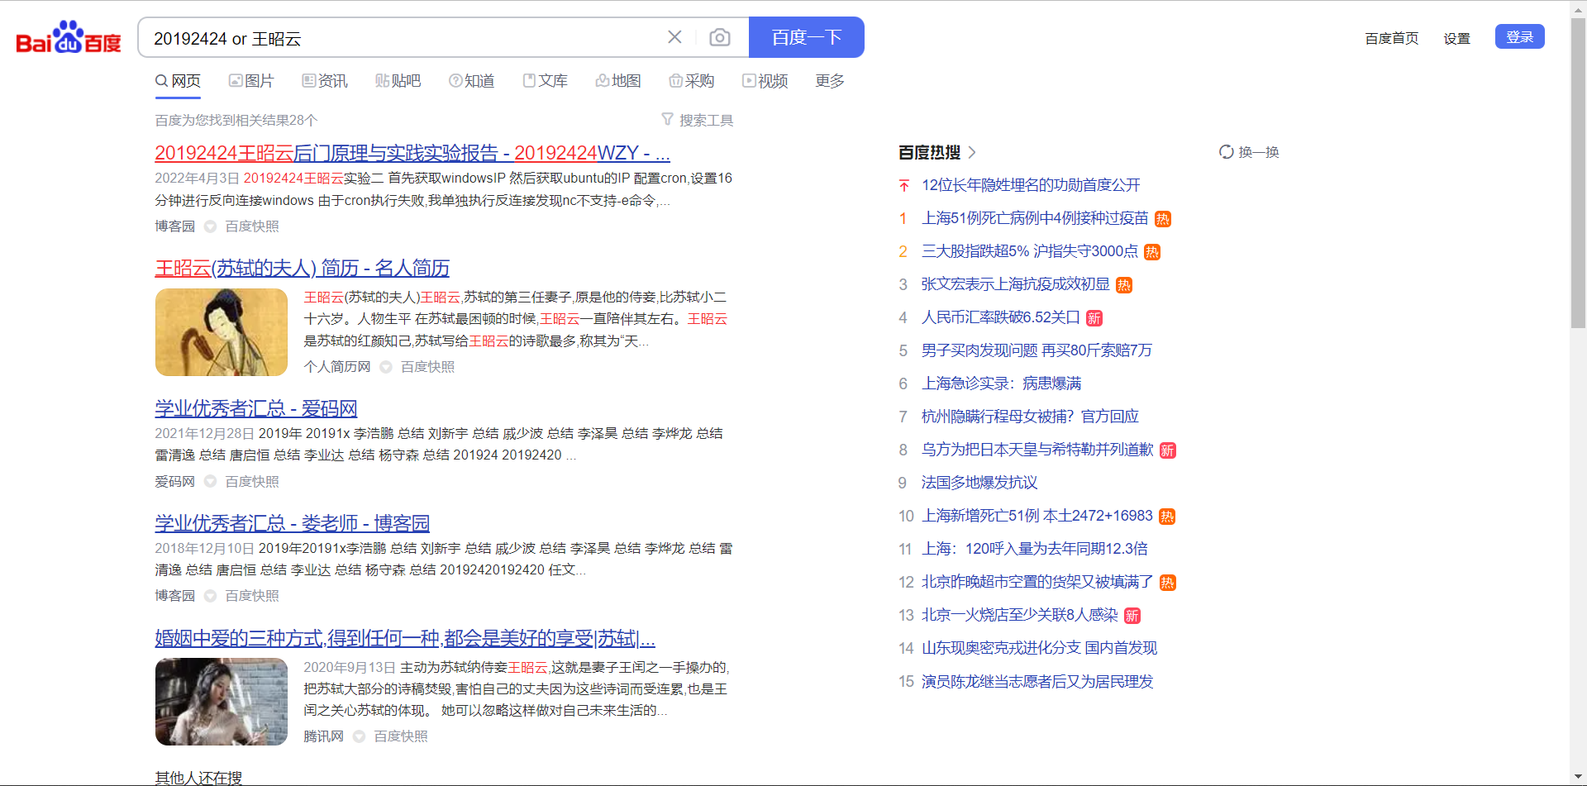Viewport: 1587px width, 786px height.
Task: Click the woman with glass thumbnail
Action: 222,702
